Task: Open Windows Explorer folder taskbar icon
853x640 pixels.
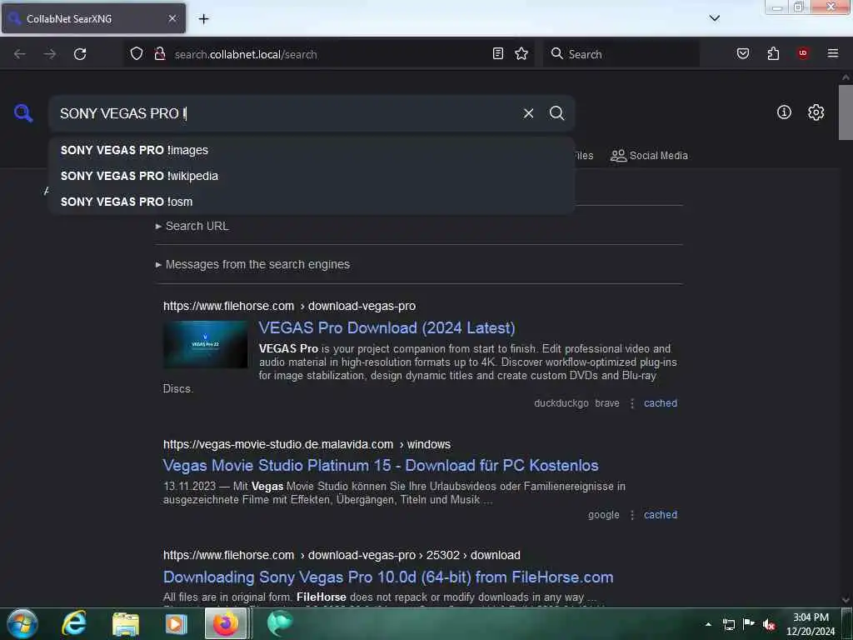Action: (126, 623)
